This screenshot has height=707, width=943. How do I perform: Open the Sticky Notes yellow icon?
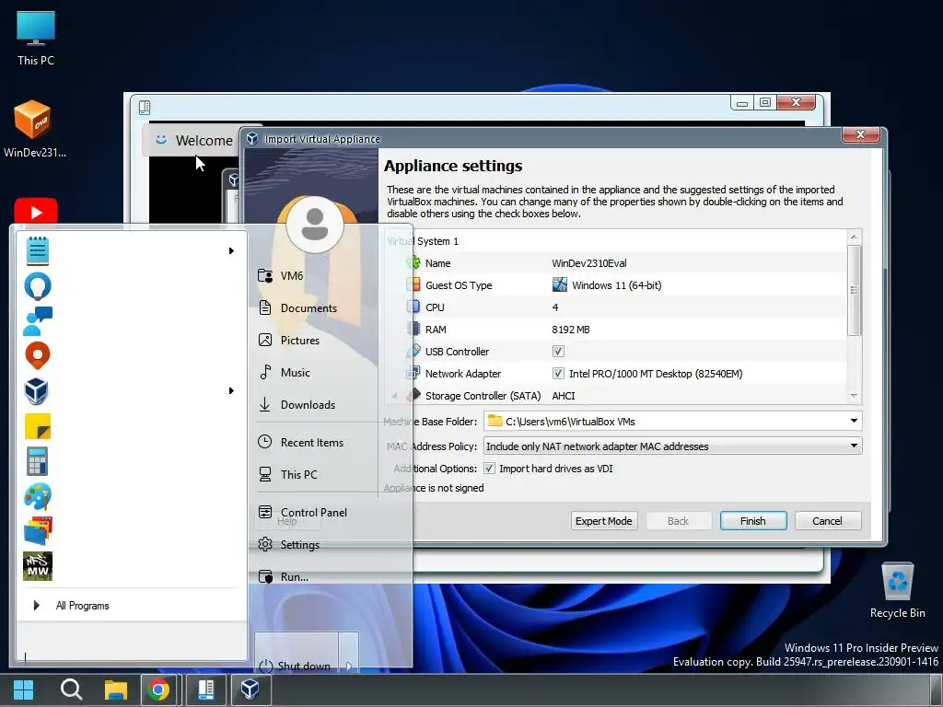point(37,426)
